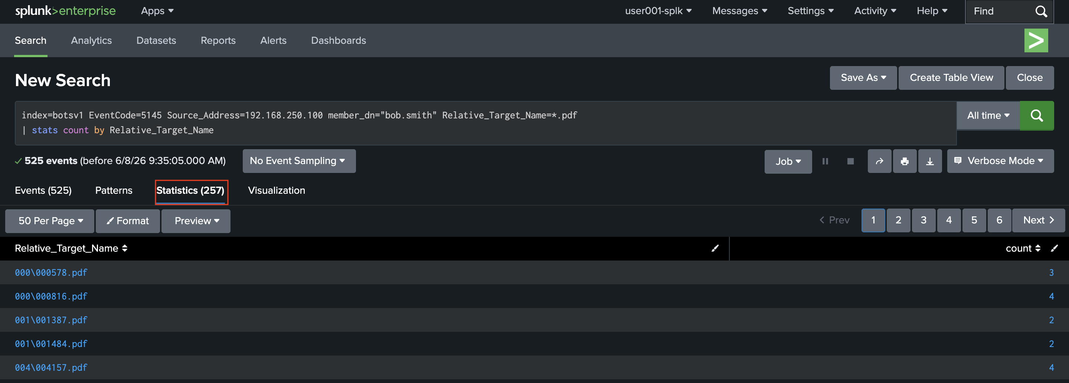
Task: Sort by count column
Action: click(x=1023, y=248)
